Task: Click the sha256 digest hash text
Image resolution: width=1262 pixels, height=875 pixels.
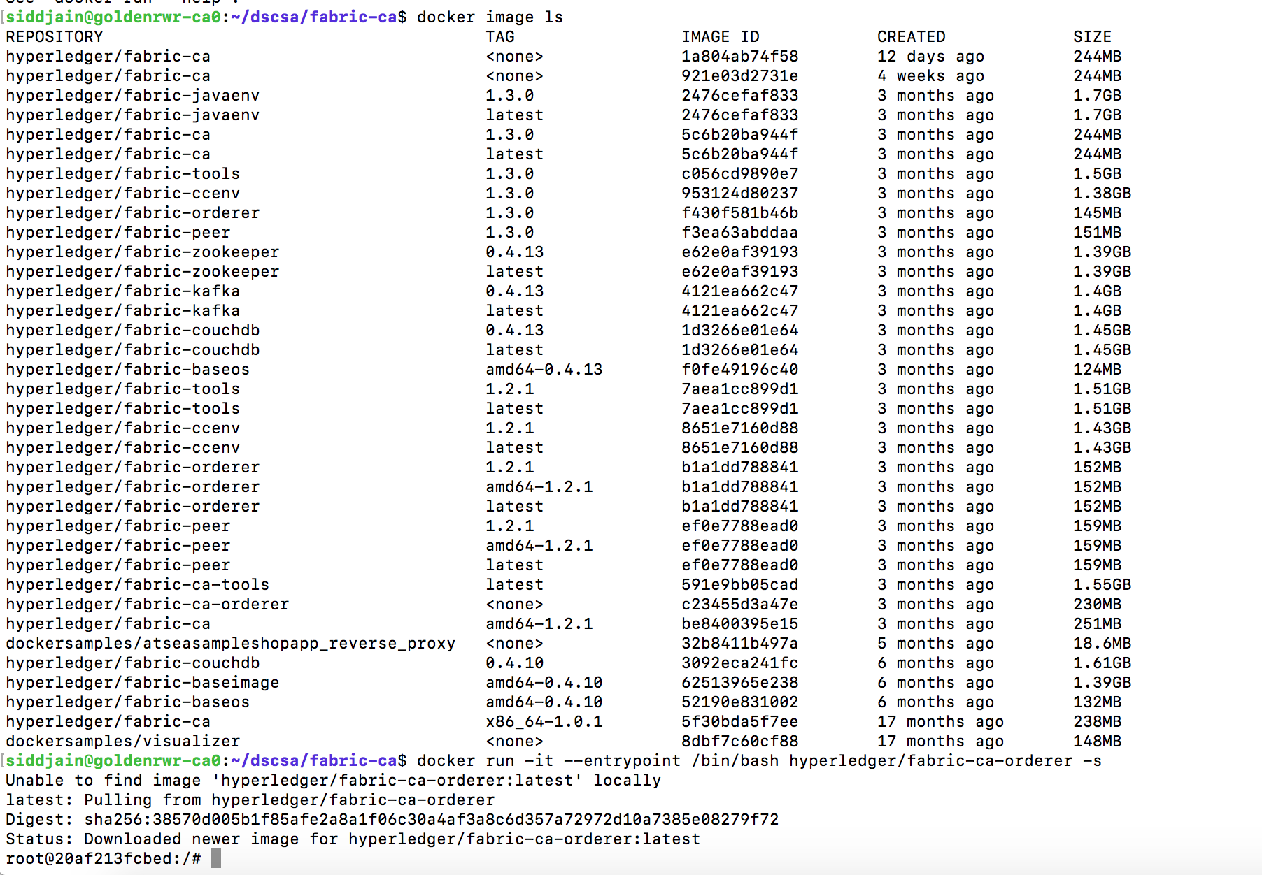Action: point(431,819)
